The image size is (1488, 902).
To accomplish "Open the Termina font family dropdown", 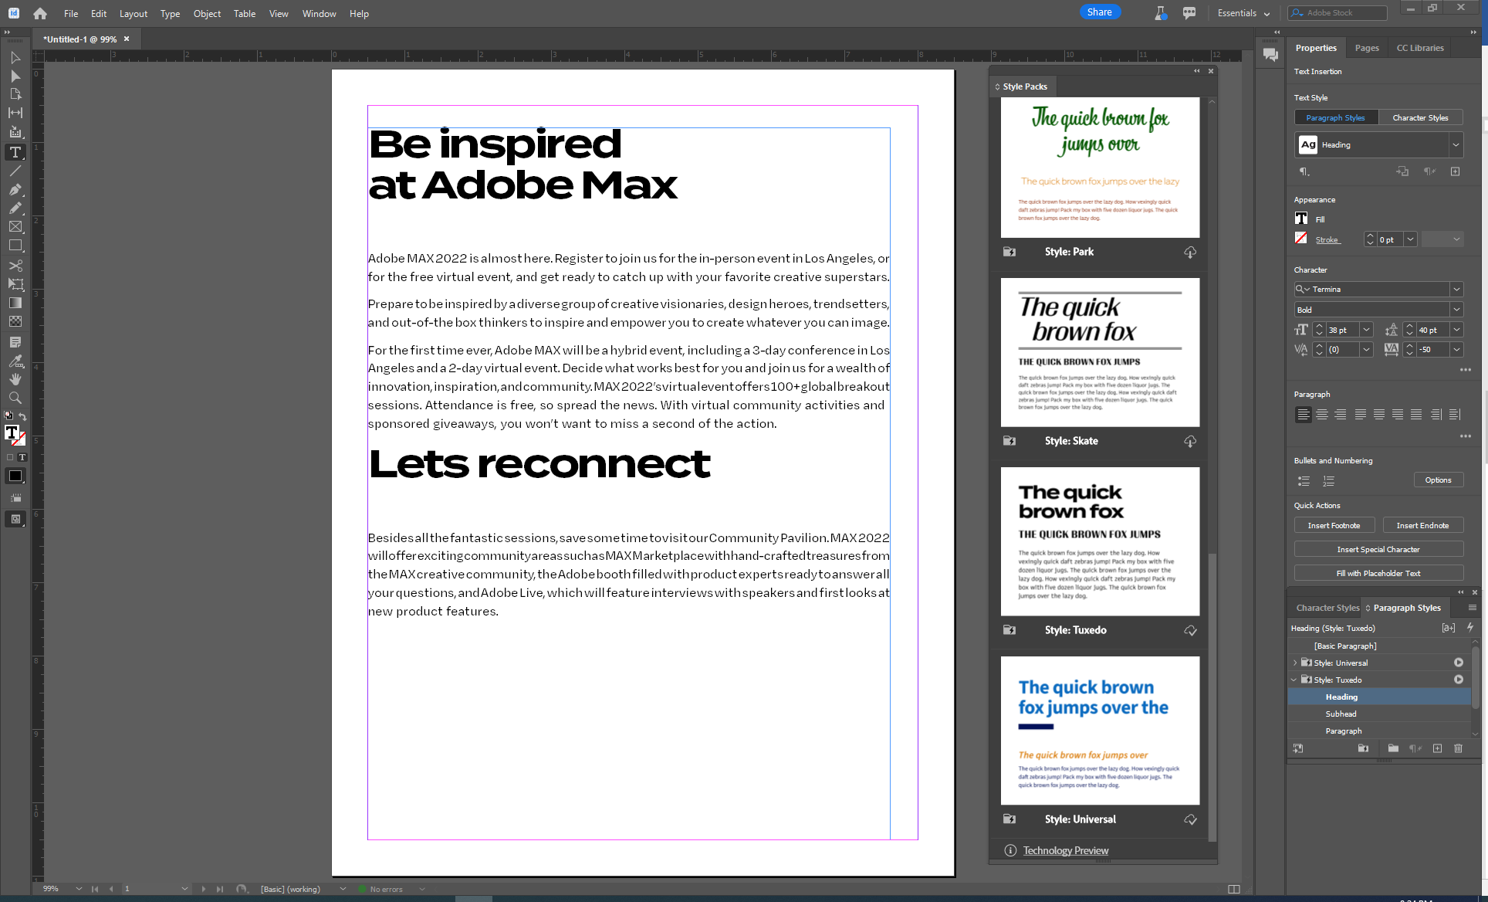I will click(x=1456, y=289).
